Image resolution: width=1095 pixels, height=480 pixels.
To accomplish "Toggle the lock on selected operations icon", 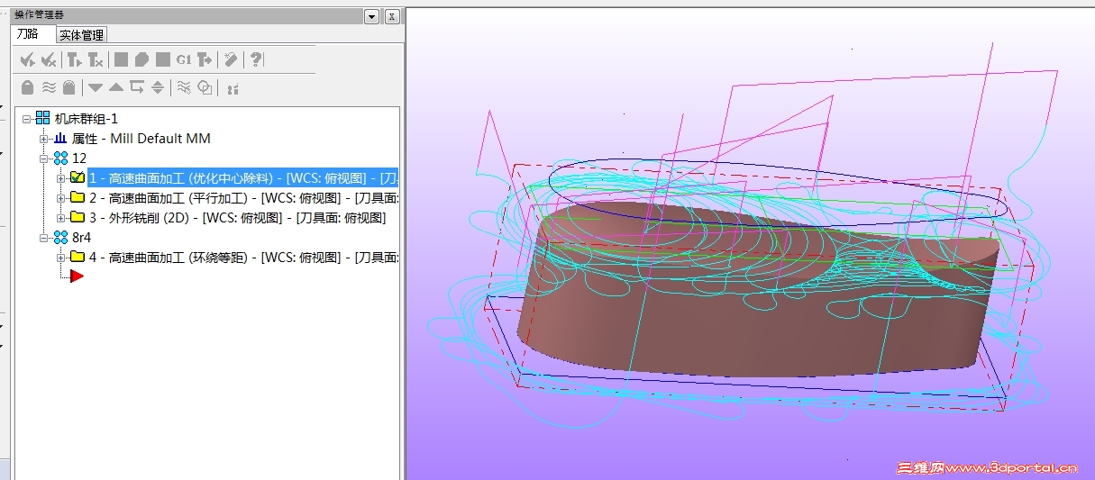I will tap(28, 87).
